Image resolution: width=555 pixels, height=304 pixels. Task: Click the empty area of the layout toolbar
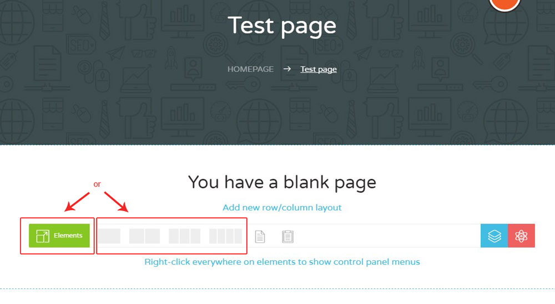coord(389,236)
